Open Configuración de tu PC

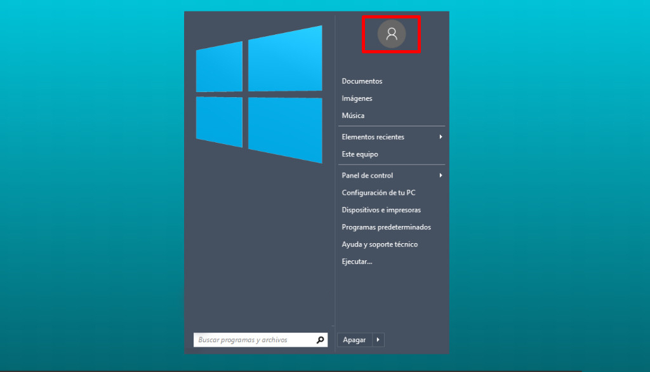click(x=378, y=193)
